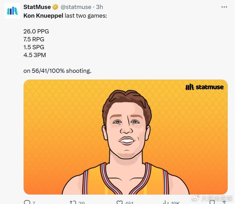Click the reply speech bubble icon
This screenshot has width=235, height=204.
click(27, 202)
